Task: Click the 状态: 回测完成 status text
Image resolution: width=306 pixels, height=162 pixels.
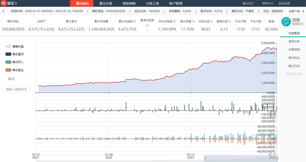Action: tap(273, 11)
